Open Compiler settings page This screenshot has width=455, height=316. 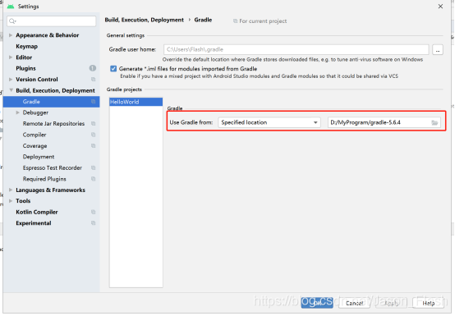(x=34, y=135)
